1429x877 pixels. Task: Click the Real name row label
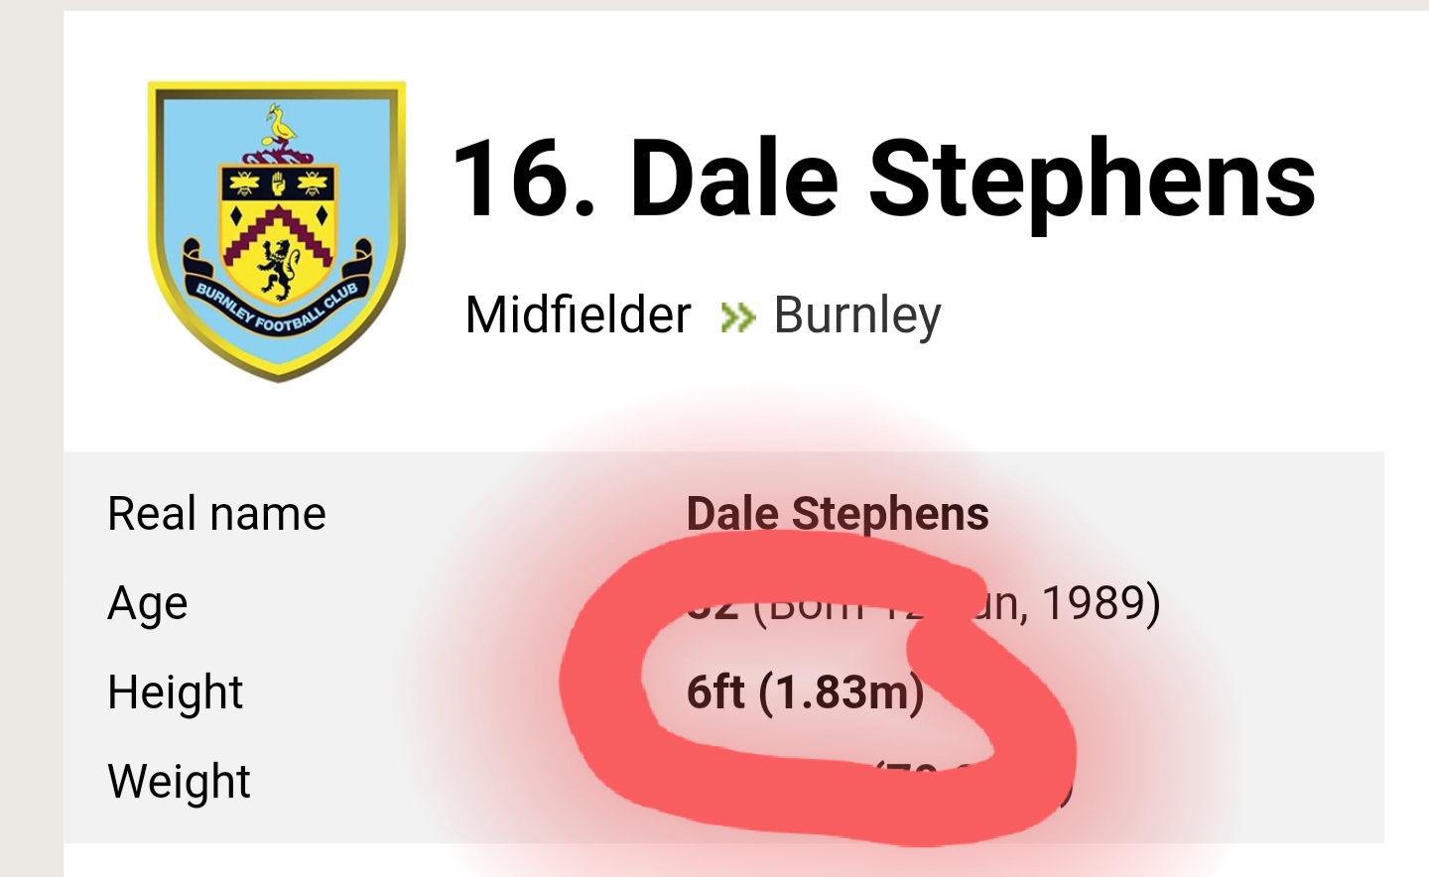tap(216, 514)
